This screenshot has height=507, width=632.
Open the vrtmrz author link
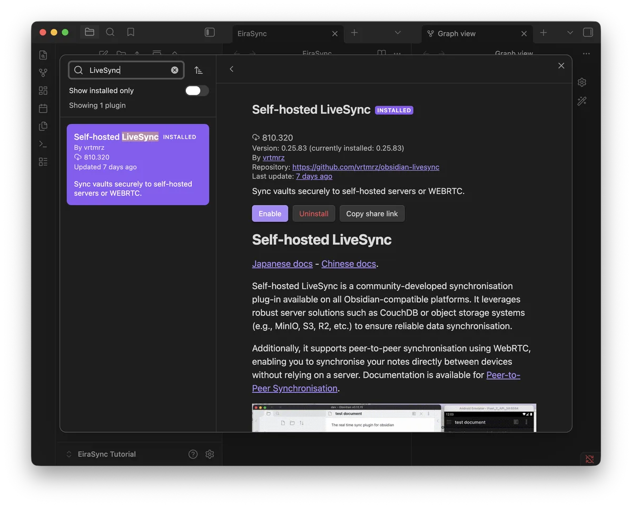point(274,157)
